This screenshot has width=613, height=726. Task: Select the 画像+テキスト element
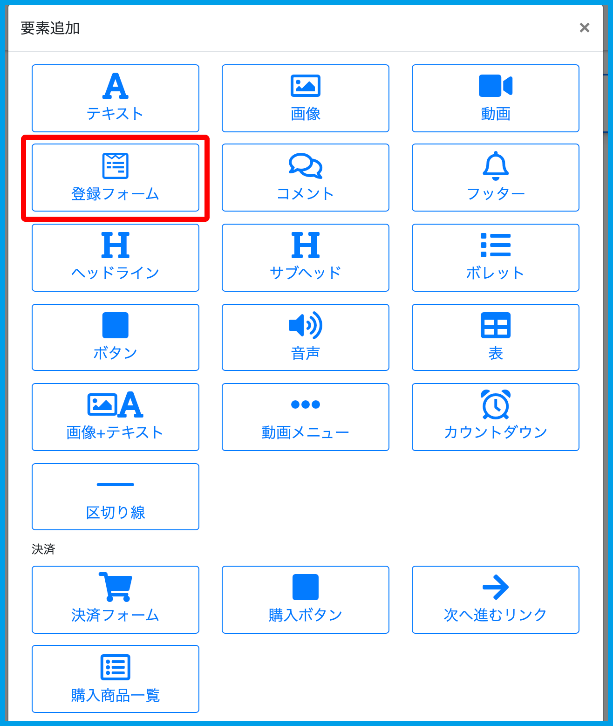115,417
